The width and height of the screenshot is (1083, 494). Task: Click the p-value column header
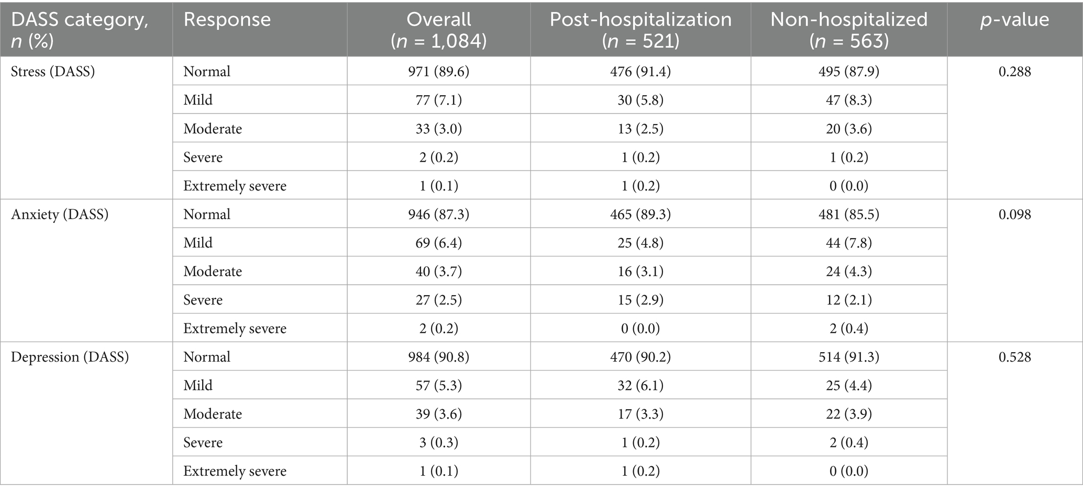point(1014,20)
